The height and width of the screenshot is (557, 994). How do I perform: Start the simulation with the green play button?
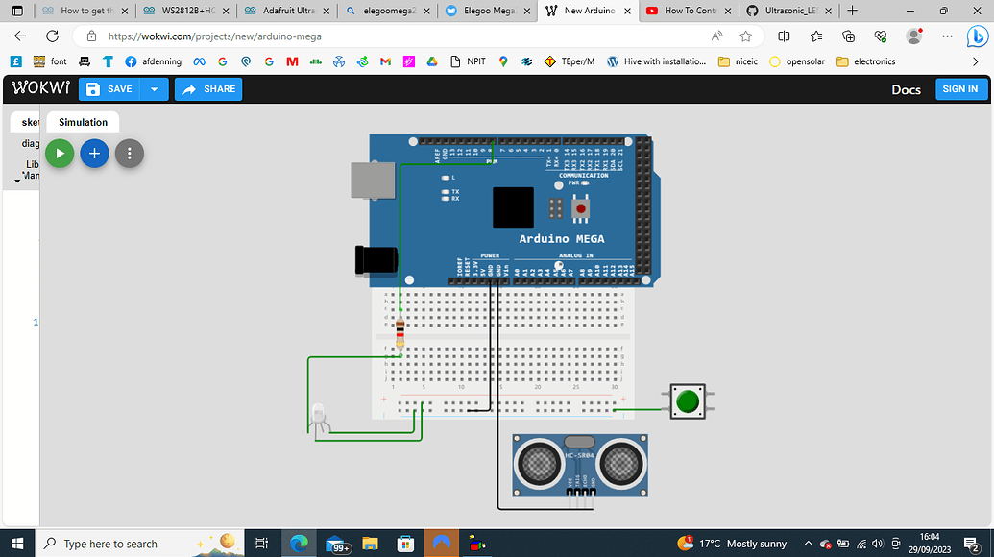[x=59, y=154]
